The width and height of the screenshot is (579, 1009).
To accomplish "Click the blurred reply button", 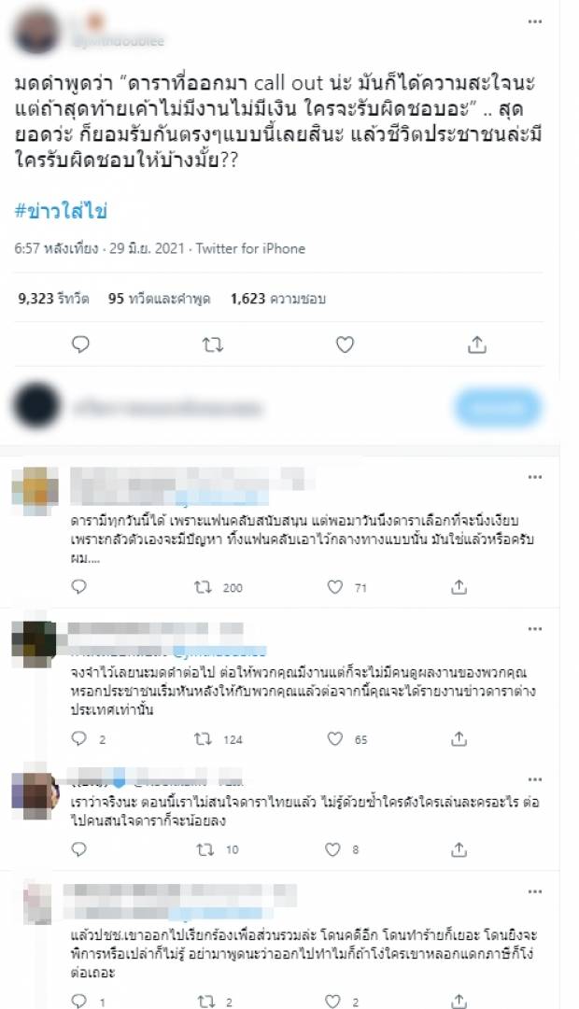I will click(x=497, y=407).
